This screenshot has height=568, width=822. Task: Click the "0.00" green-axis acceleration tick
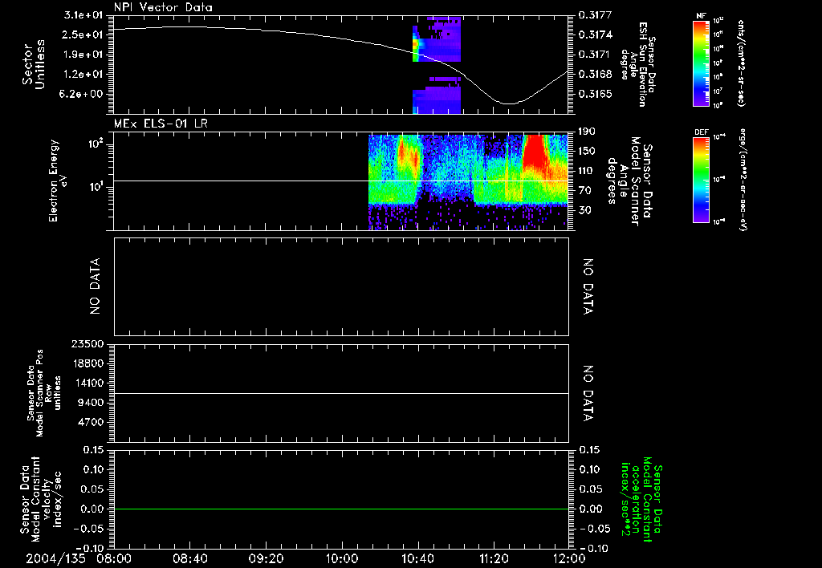click(590, 509)
